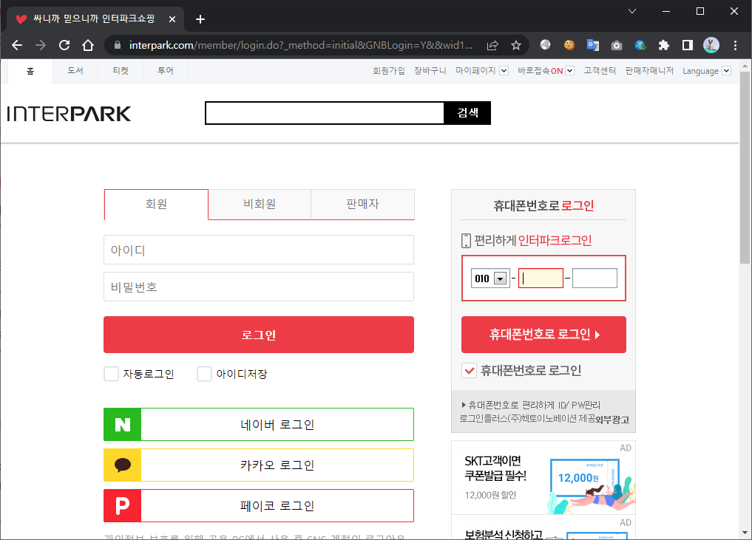Switch to the 판매자 tab
The width and height of the screenshot is (752, 540).
(x=362, y=204)
